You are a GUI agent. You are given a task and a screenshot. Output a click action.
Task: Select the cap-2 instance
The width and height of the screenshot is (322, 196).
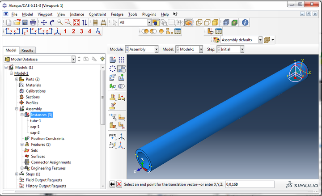(x=35, y=133)
